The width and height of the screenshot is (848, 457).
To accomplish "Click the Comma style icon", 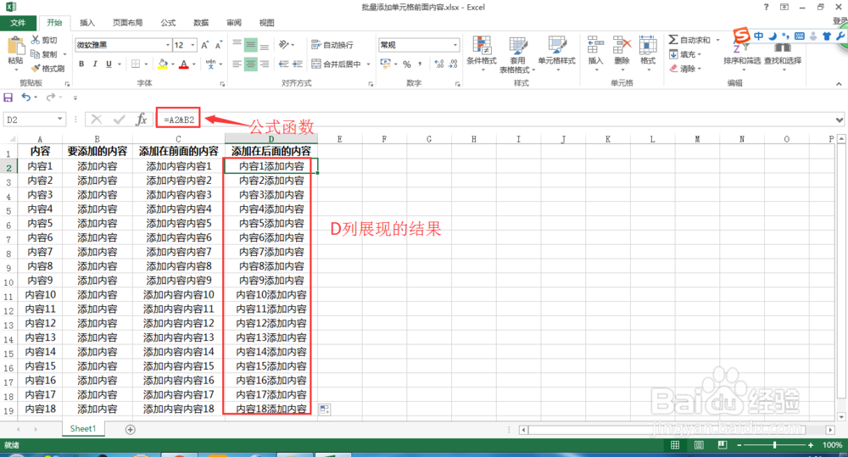I will [x=421, y=64].
